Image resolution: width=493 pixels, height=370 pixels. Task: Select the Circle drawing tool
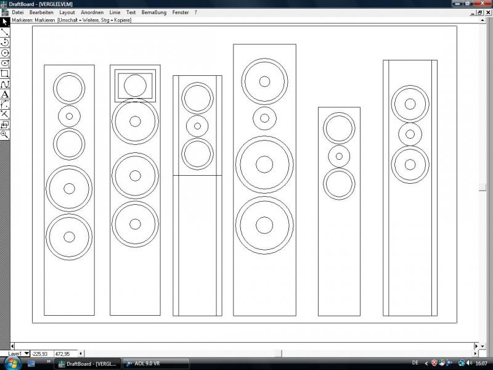(x=5, y=53)
